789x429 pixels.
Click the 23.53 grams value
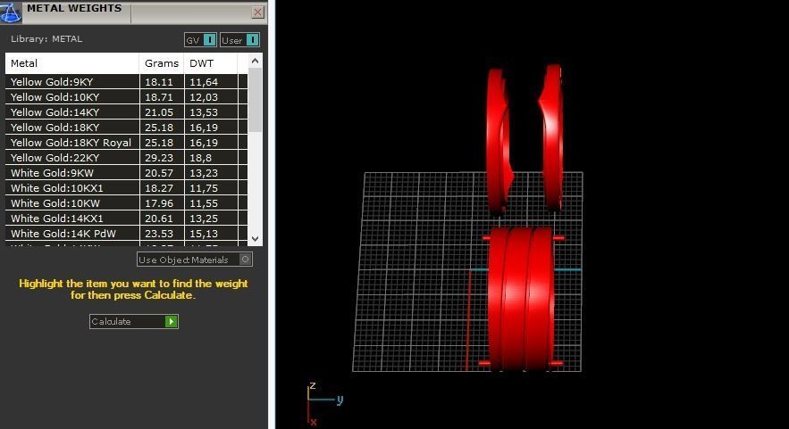[x=158, y=233]
